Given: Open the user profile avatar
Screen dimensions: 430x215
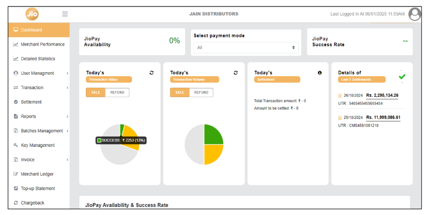Looking at the screenshot, I should tap(414, 14).
